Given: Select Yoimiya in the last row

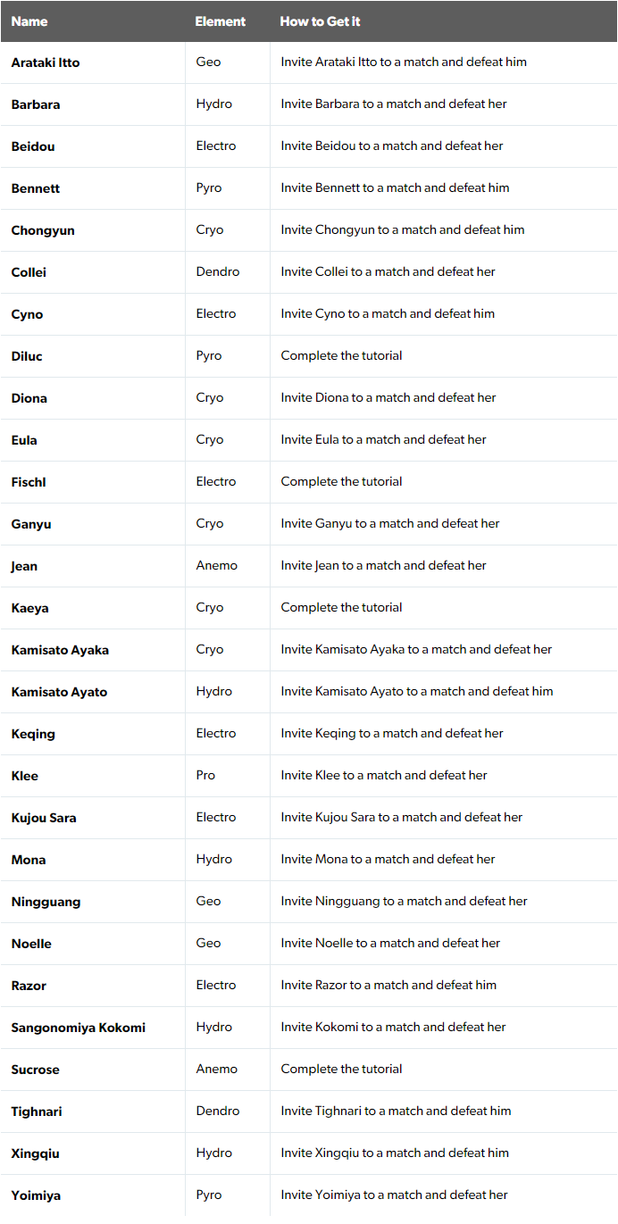Looking at the screenshot, I should [36, 1195].
